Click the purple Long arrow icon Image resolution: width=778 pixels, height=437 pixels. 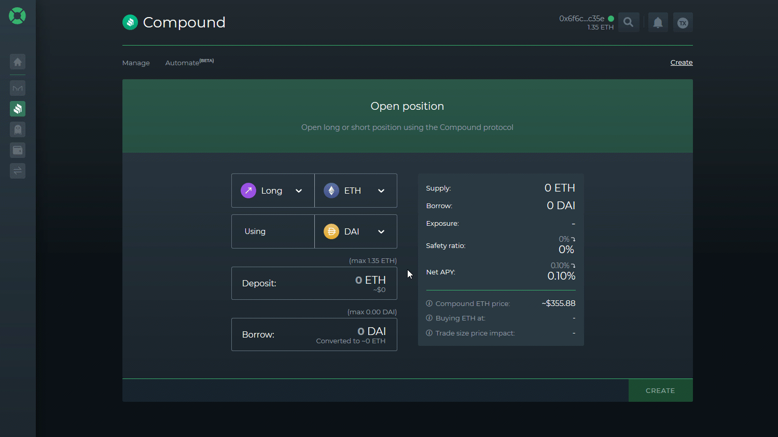coord(248,191)
